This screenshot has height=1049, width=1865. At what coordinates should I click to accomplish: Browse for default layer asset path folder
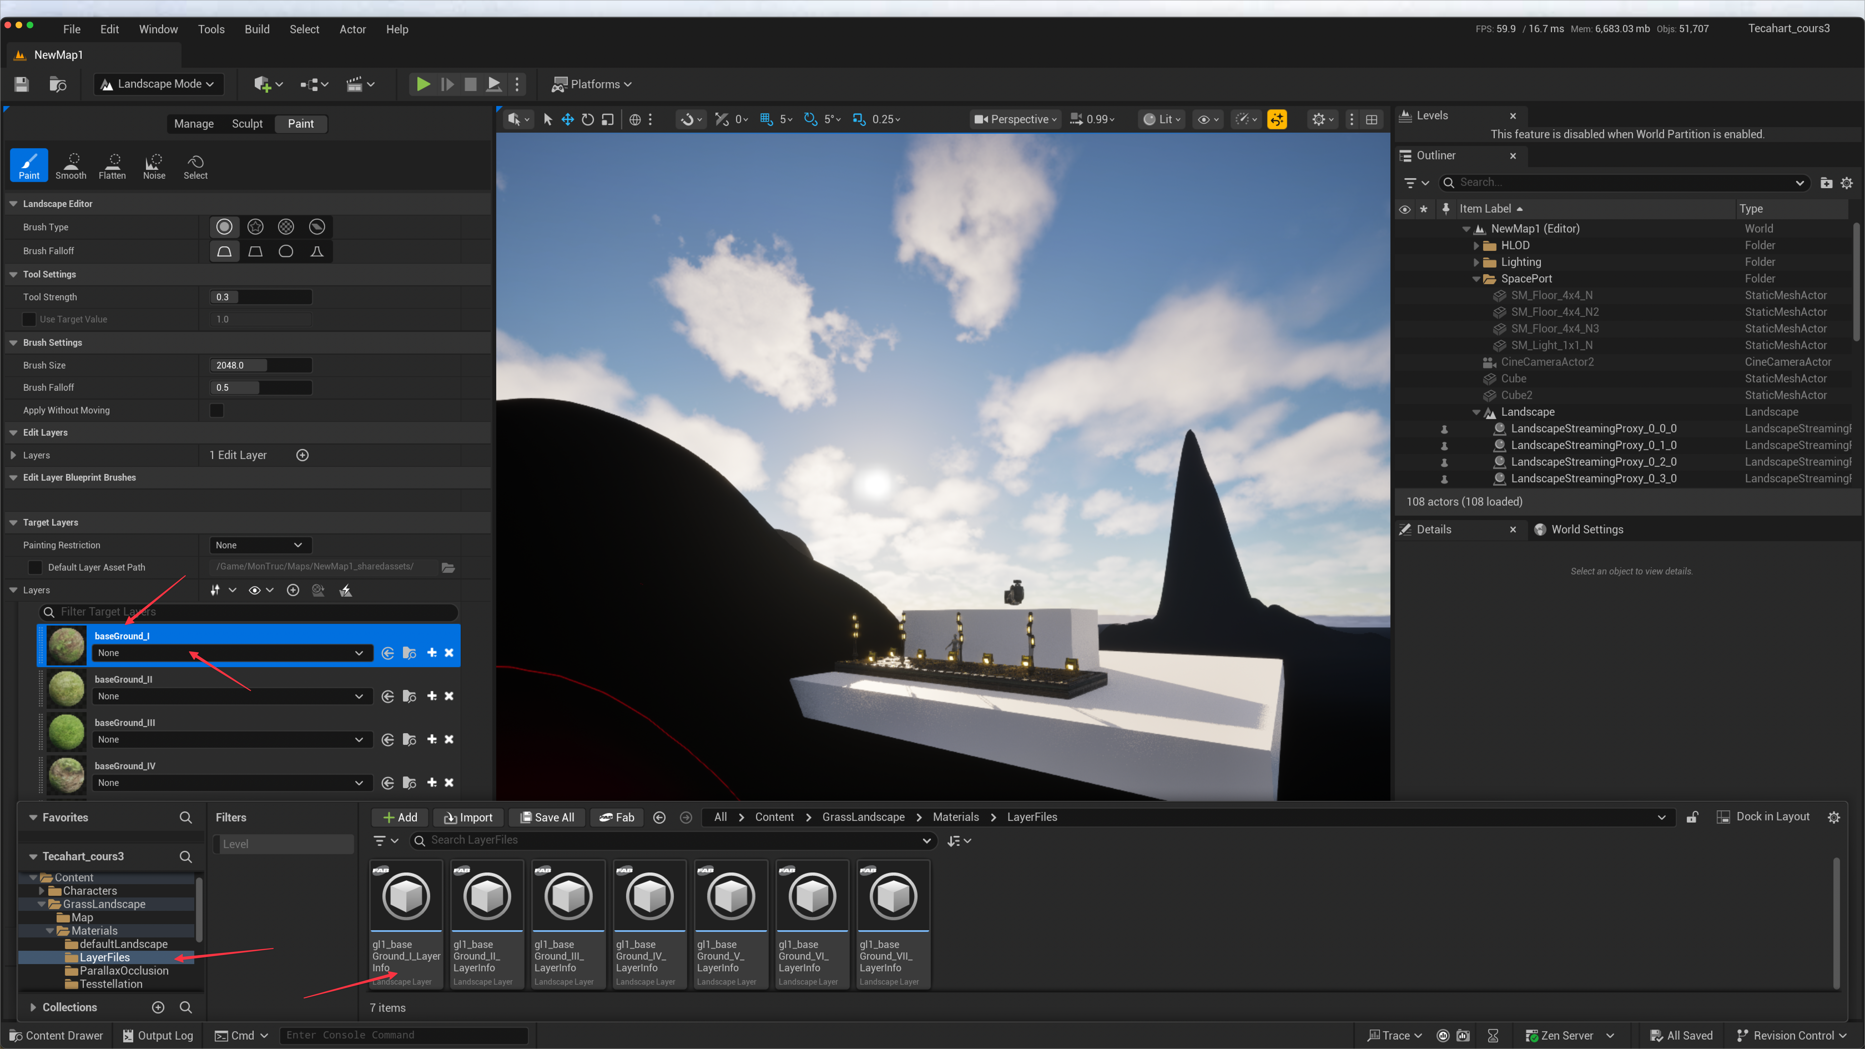(x=448, y=568)
